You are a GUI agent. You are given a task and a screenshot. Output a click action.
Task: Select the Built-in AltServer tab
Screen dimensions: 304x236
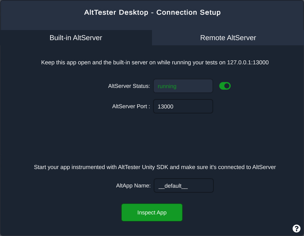pos(76,38)
